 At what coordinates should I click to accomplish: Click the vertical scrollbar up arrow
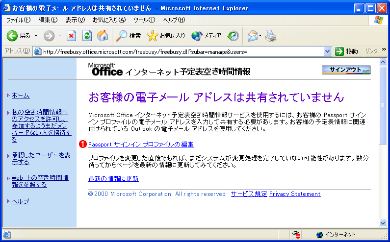[383, 62]
